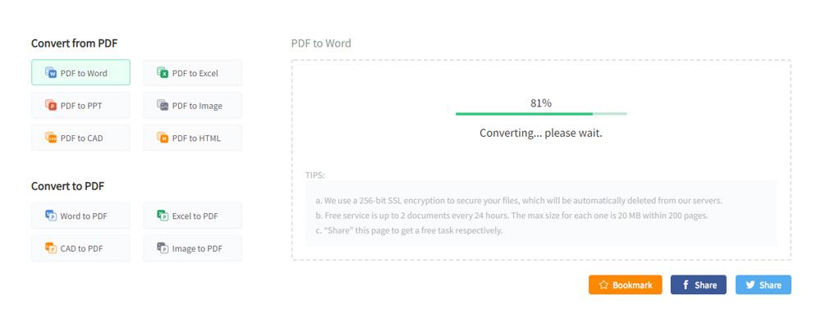Bookmark this page with orange button
The height and width of the screenshot is (309, 821).
[625, 285]
